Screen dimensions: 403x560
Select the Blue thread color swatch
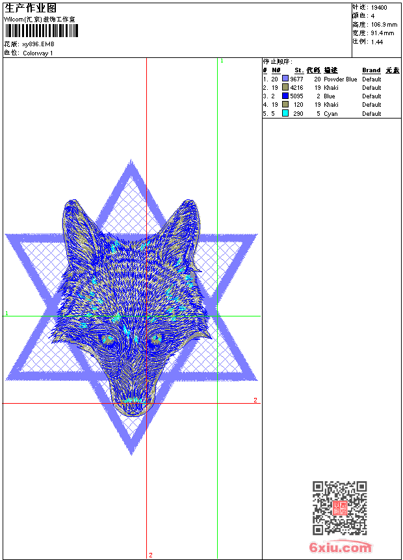coord(285,96)
